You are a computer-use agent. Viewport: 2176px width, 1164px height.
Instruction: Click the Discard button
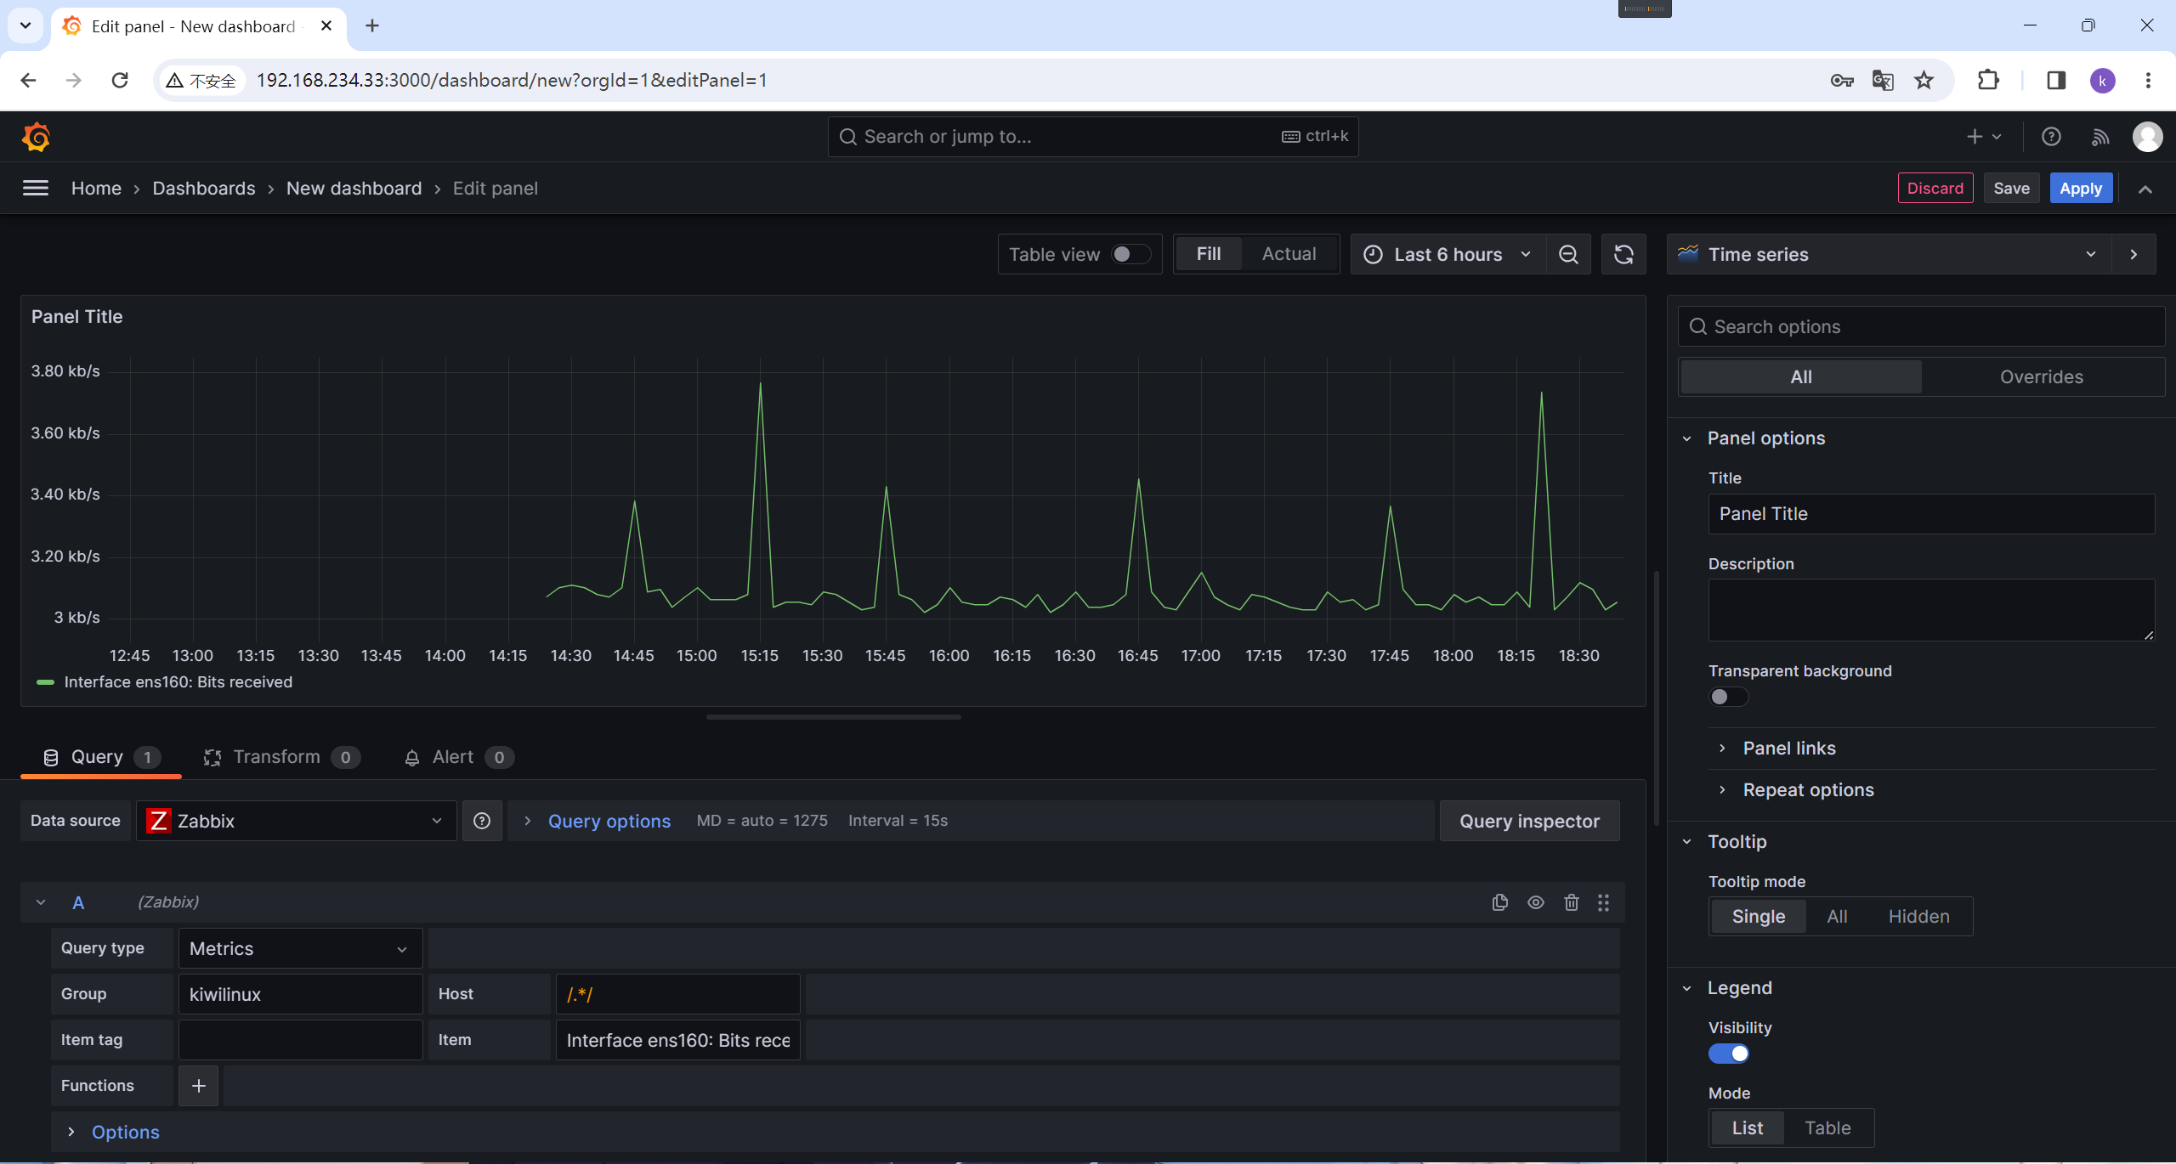point(1935,189)
